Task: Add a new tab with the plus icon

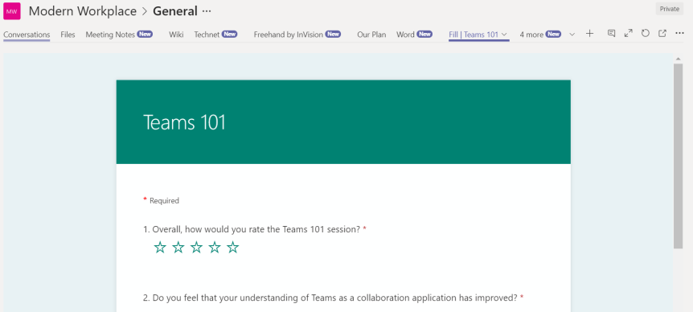Action: click(589, 34)
